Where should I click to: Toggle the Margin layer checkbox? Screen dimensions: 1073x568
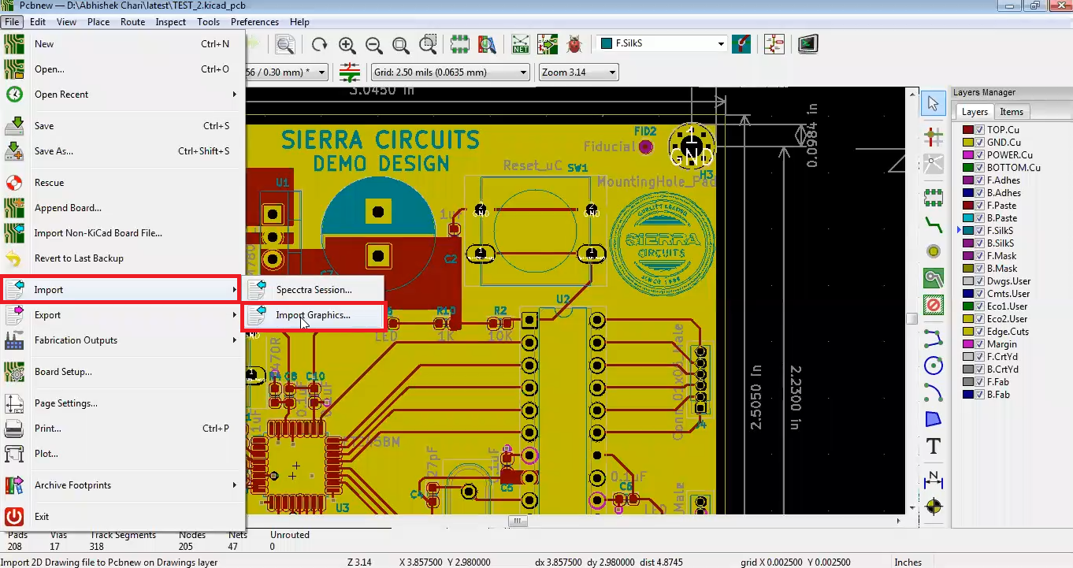[x=980, y=344]
